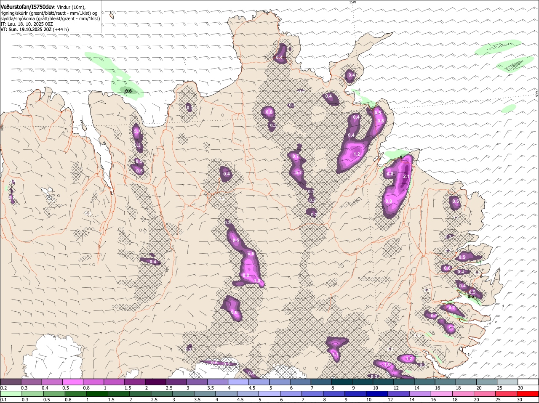The width and height of the screenshot is (539, 403).
Task: Click the black '0.6' label in offshore green patch
Action: 128,91
